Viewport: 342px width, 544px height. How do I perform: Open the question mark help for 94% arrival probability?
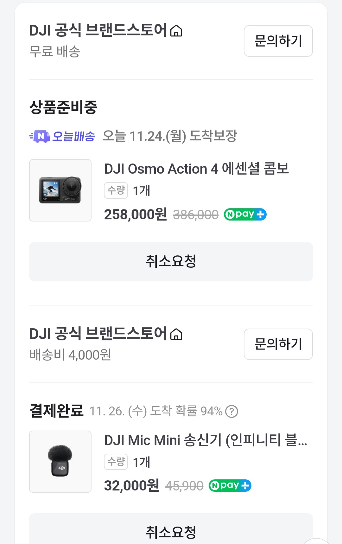pyautogui.click(x=231, y=411)
